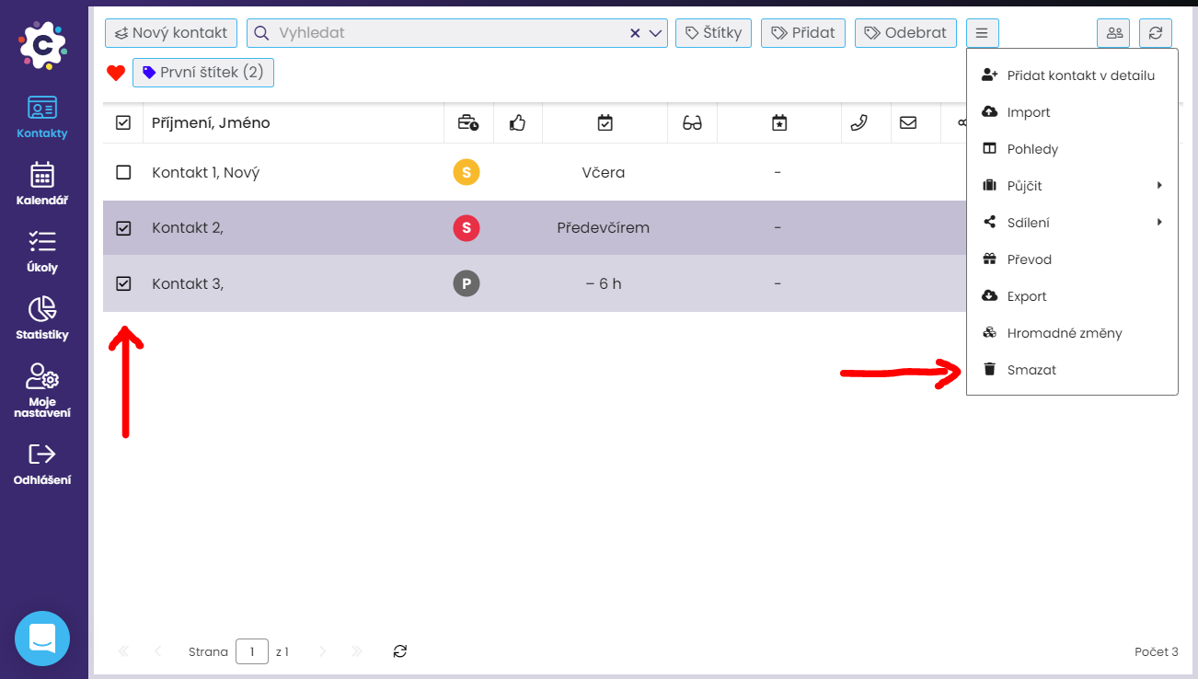
Task: Open the chat support bubble
Action: (42, 639)
